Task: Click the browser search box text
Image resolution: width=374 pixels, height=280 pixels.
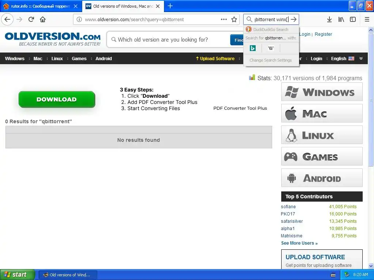Action: point(271,20)
